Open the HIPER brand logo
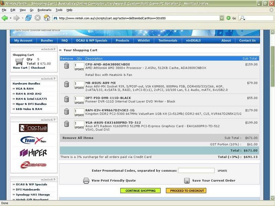 click(33, 153)
